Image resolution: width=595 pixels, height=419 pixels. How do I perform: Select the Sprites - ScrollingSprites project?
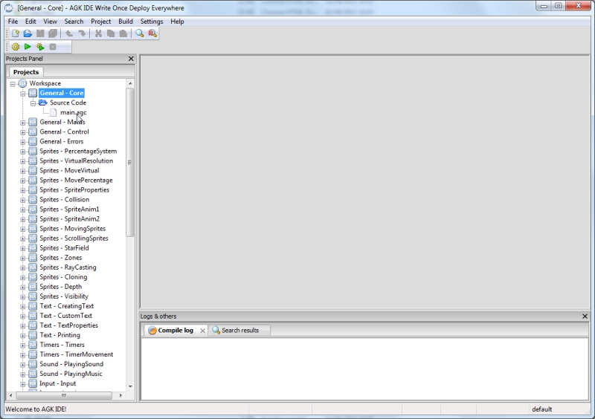[x=74, y=238]
